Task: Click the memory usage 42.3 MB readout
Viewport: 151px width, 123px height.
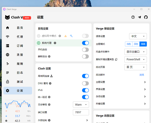Action: point(18,121)
